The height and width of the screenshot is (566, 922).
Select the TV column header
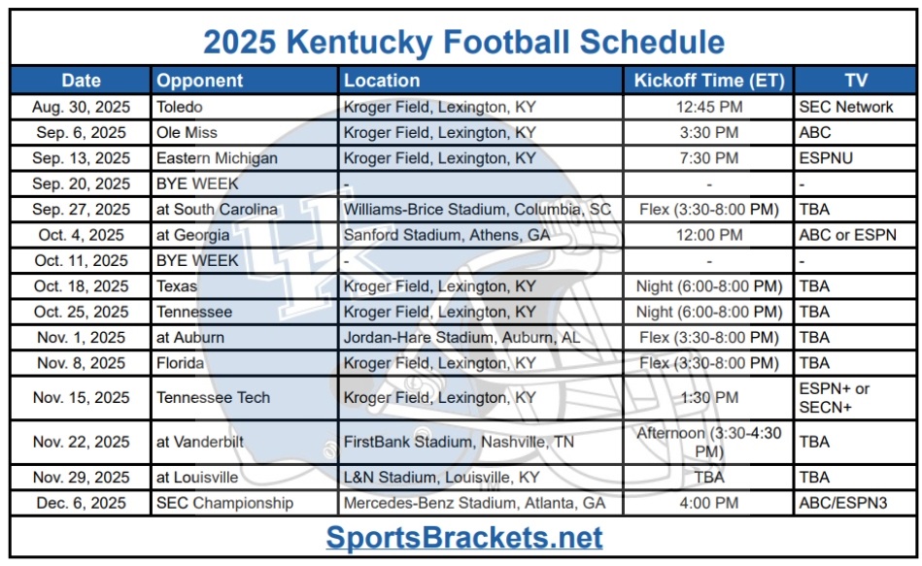tap(855, 81)
